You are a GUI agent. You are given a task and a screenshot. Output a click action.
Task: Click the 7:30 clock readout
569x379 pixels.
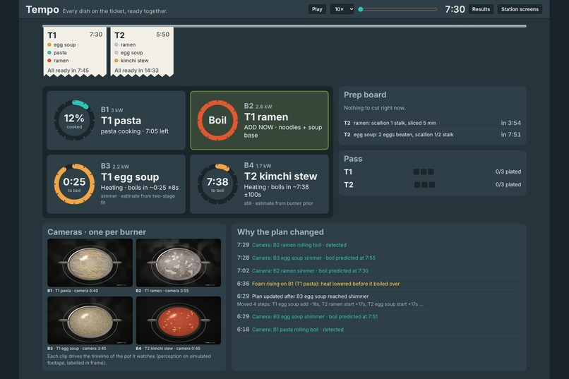tap(455, 9)
